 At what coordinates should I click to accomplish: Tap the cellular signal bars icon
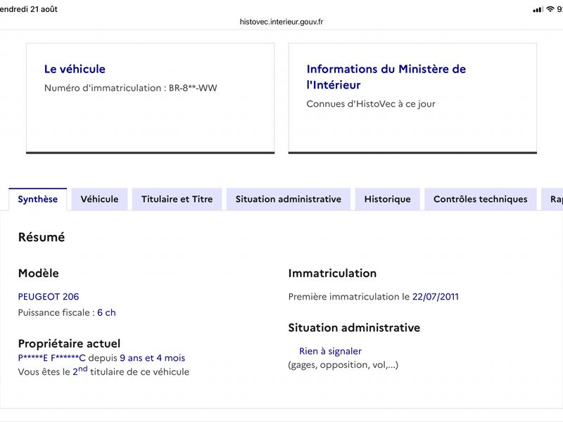pyautogui.click(x=538, y=10)
